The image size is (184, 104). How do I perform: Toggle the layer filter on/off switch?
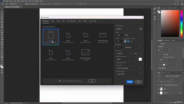click(x=179, y=76)
